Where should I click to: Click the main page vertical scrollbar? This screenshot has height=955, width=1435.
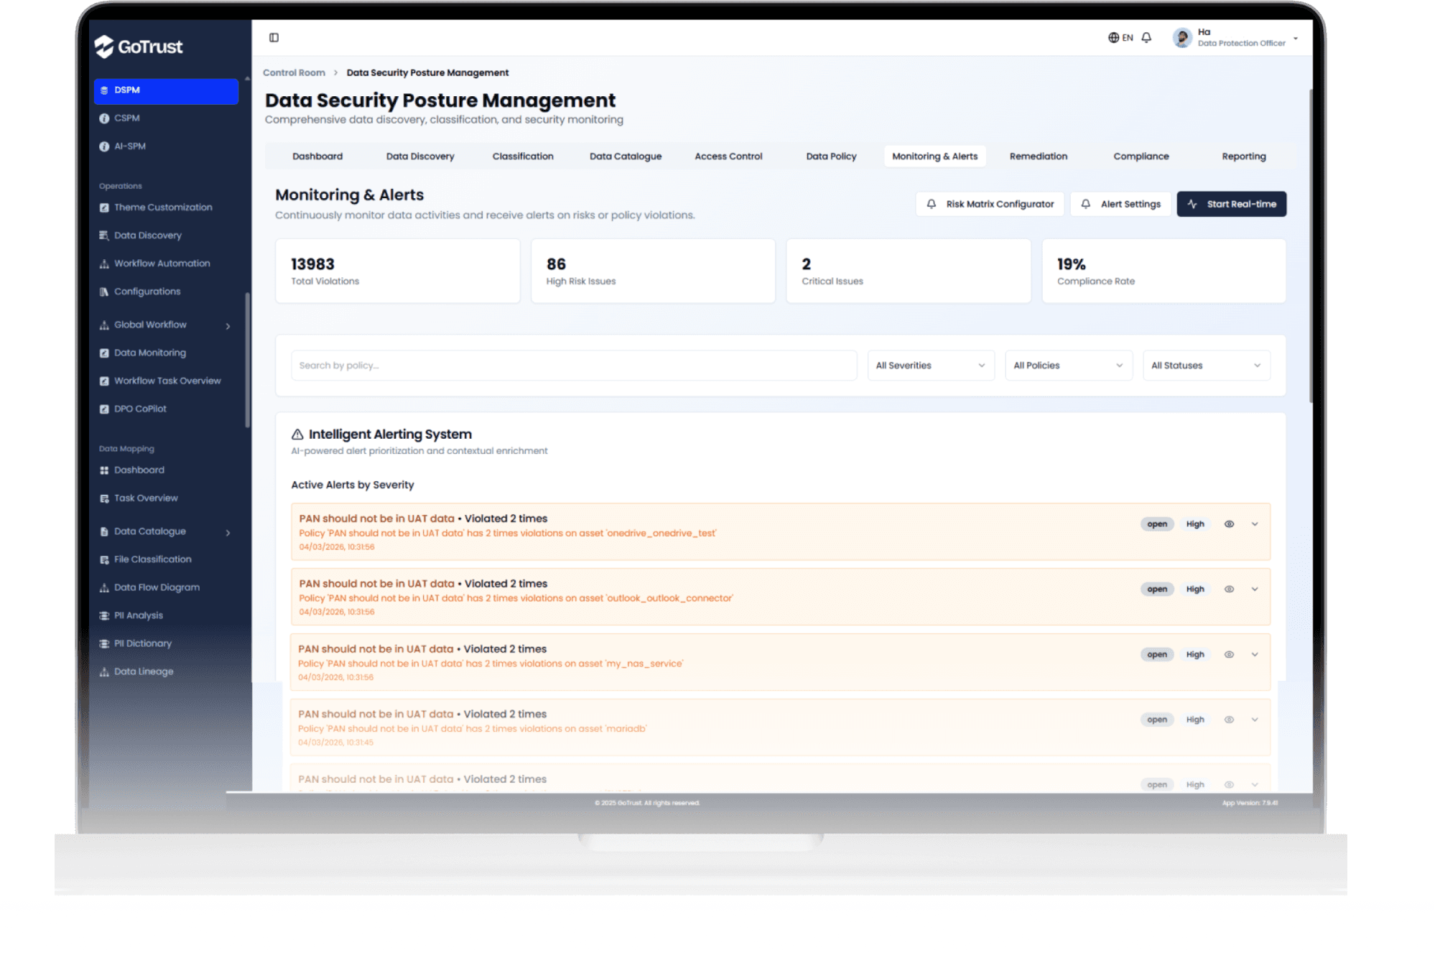pos(1311,244)
